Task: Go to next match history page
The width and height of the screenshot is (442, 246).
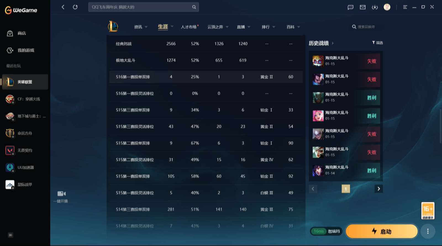Action: [x=378, y=189]
